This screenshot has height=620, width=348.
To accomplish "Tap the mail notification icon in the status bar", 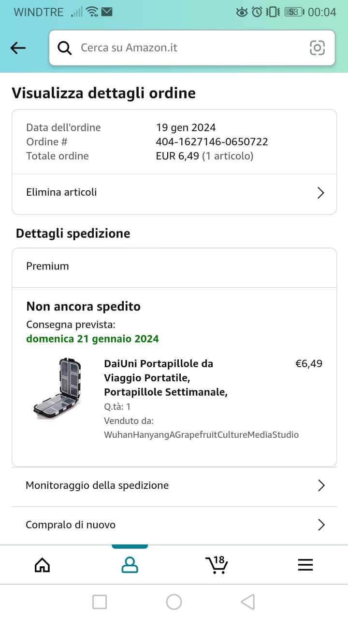I will pos(107,12).
